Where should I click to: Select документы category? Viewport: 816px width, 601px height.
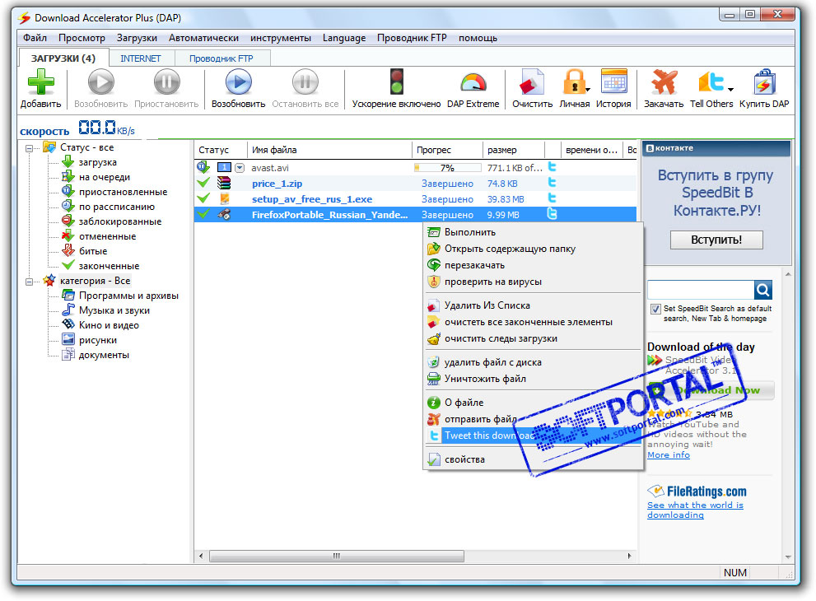(104, 355)
